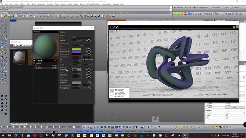Select the Grouted material thumbnail in Scene Manager
This screenshot has height=138, width=246.
tap(19, 57)
